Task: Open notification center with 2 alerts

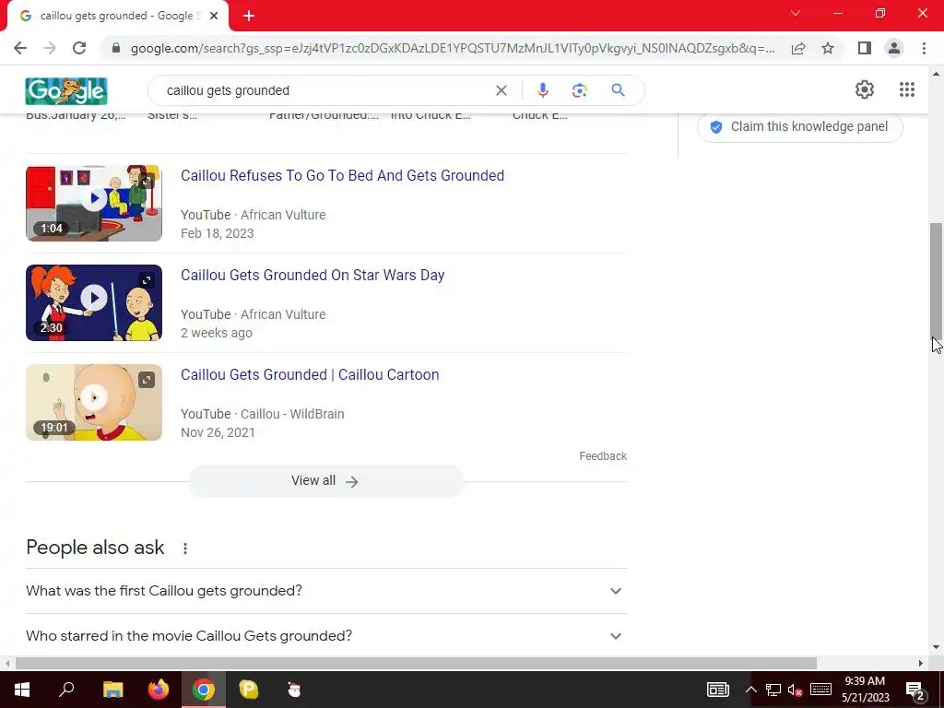Action: click(x=915, y=690)
